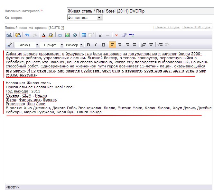
Task: Click the Название материала input field
Action: click(x=140, y=11)
